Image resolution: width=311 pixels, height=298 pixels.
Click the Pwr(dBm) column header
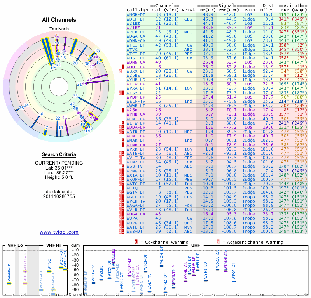(229, 10)
